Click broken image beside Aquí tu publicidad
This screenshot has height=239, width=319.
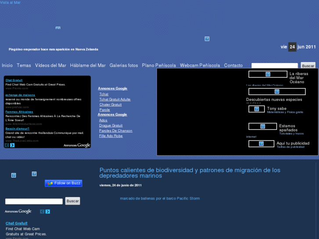point(261,144)
